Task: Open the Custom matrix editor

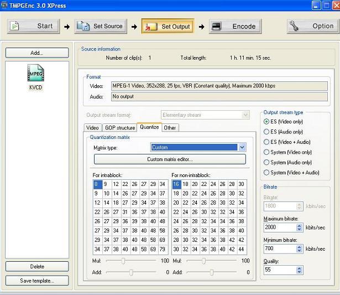Action: click(x=170, y=159)
